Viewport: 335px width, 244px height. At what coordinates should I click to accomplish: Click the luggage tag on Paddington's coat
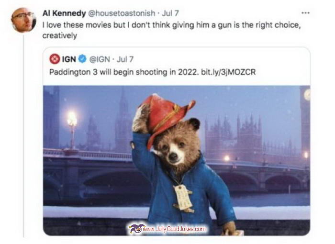[x=183, y=198]
